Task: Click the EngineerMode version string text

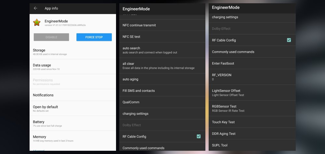Action: (65, 25)
